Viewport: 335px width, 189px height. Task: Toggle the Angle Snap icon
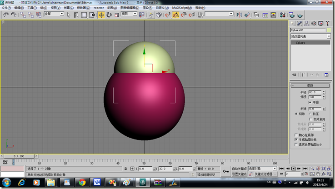tap(175, 15)
